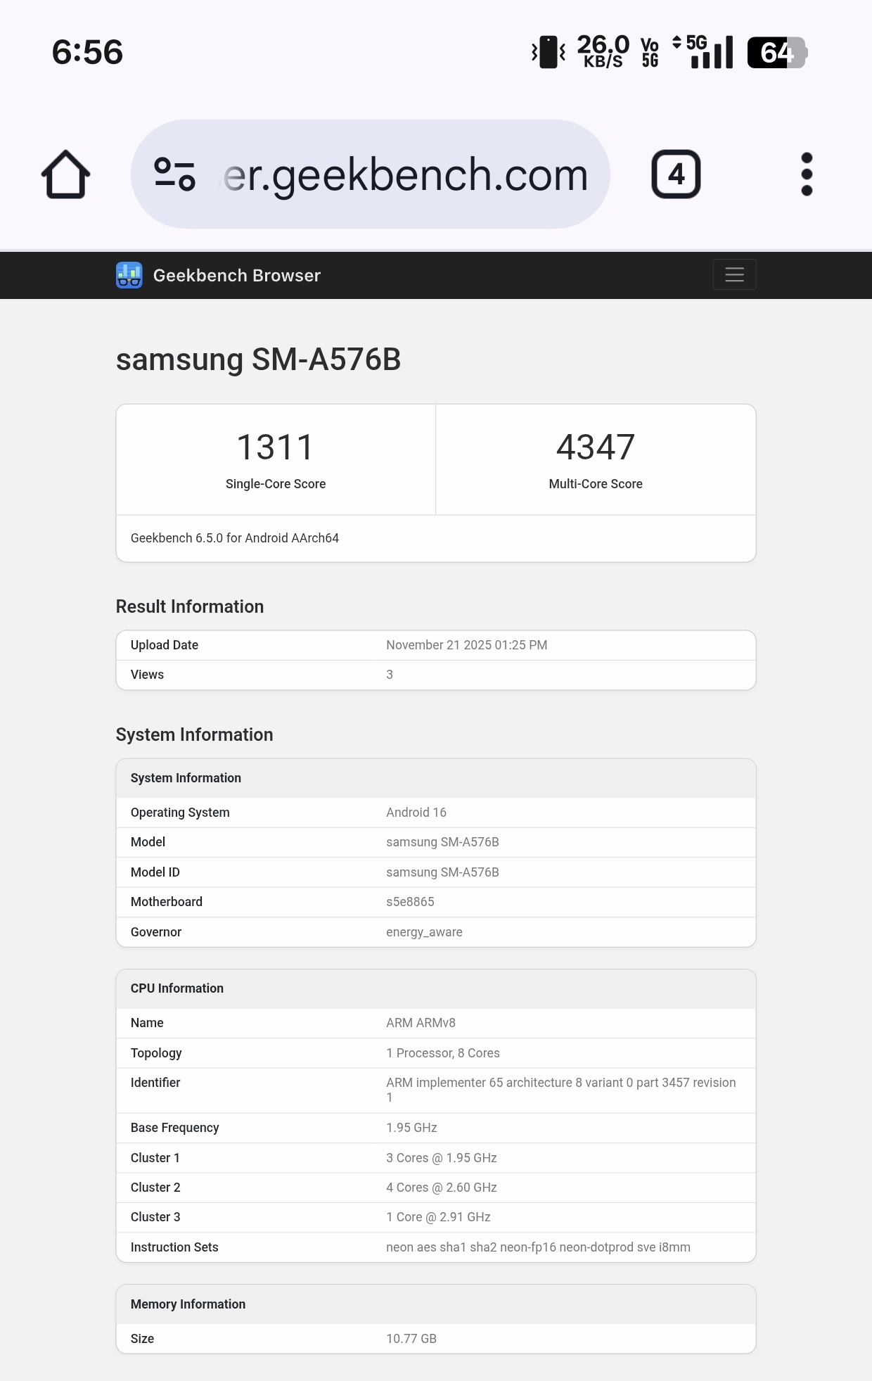The image size is (872, 1381).
Task: Select Base Frequency value 1.95 GHz
Action: click(411, 1128)
